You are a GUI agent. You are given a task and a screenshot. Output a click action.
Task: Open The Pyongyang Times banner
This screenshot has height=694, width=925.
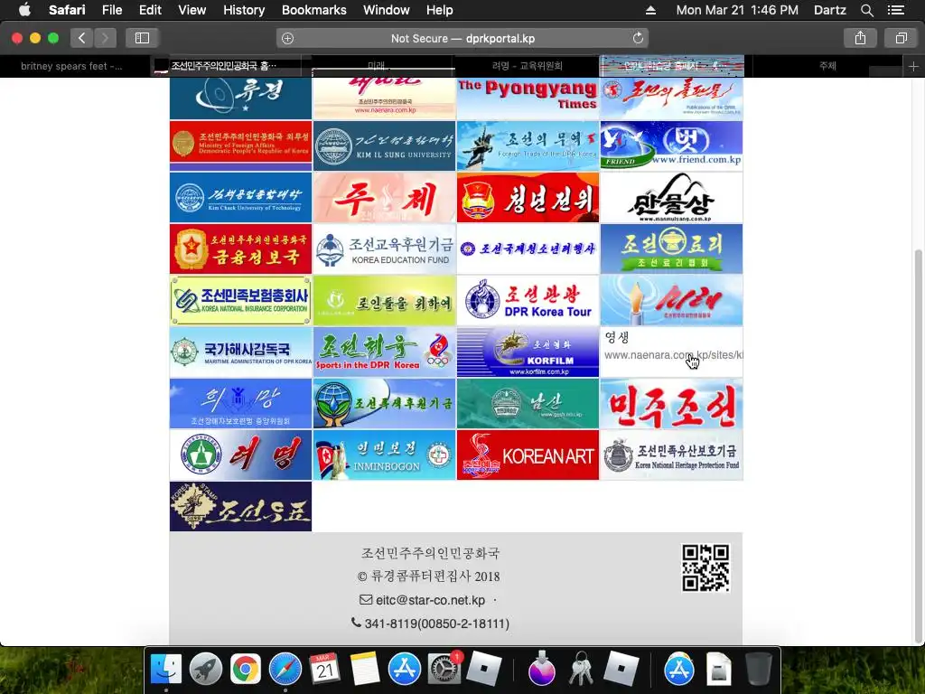528,98
